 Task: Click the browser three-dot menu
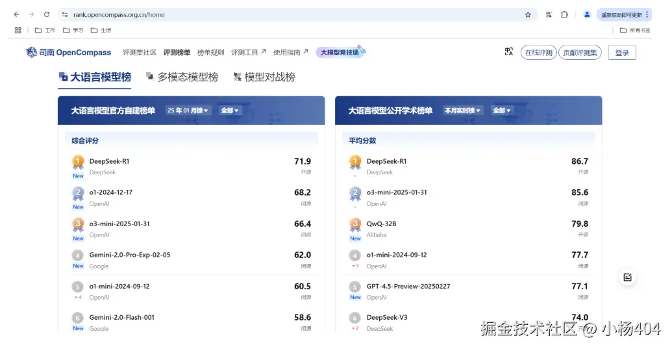tap(647, 14)
